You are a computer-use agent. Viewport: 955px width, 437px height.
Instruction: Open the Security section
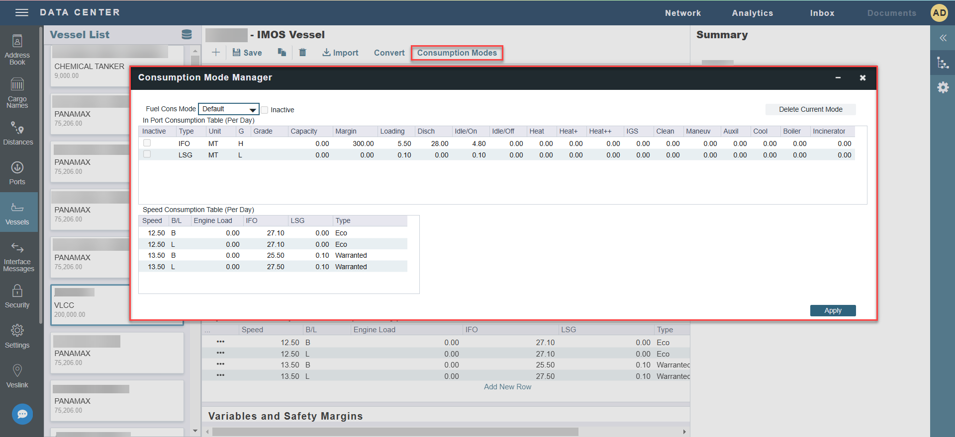tap(17, 296)
